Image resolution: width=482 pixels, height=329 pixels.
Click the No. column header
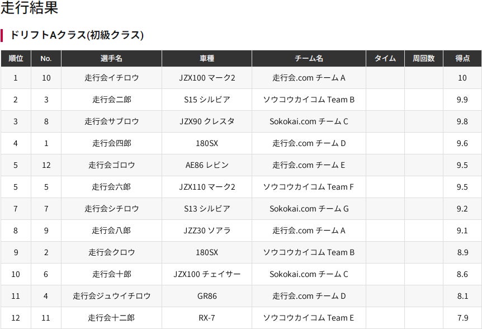point(46,58)
